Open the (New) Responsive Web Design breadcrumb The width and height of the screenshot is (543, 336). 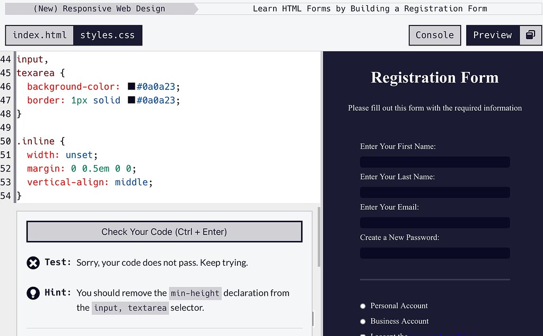click(98, 8)
